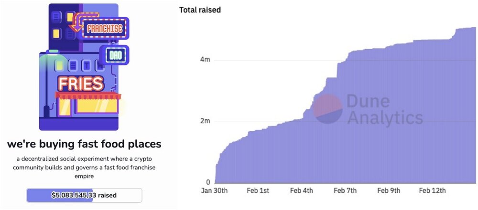Click the DAO sign on the building
The height and width of the screenshot is (210, 478).
click(115, 55)
